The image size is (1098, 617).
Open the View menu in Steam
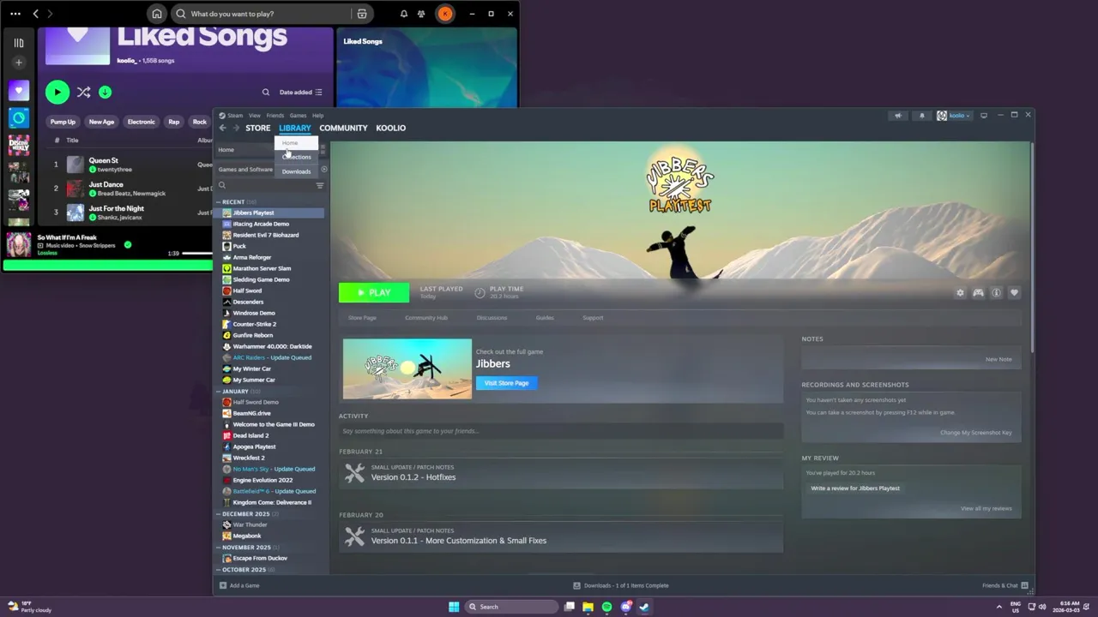[255, 115]
